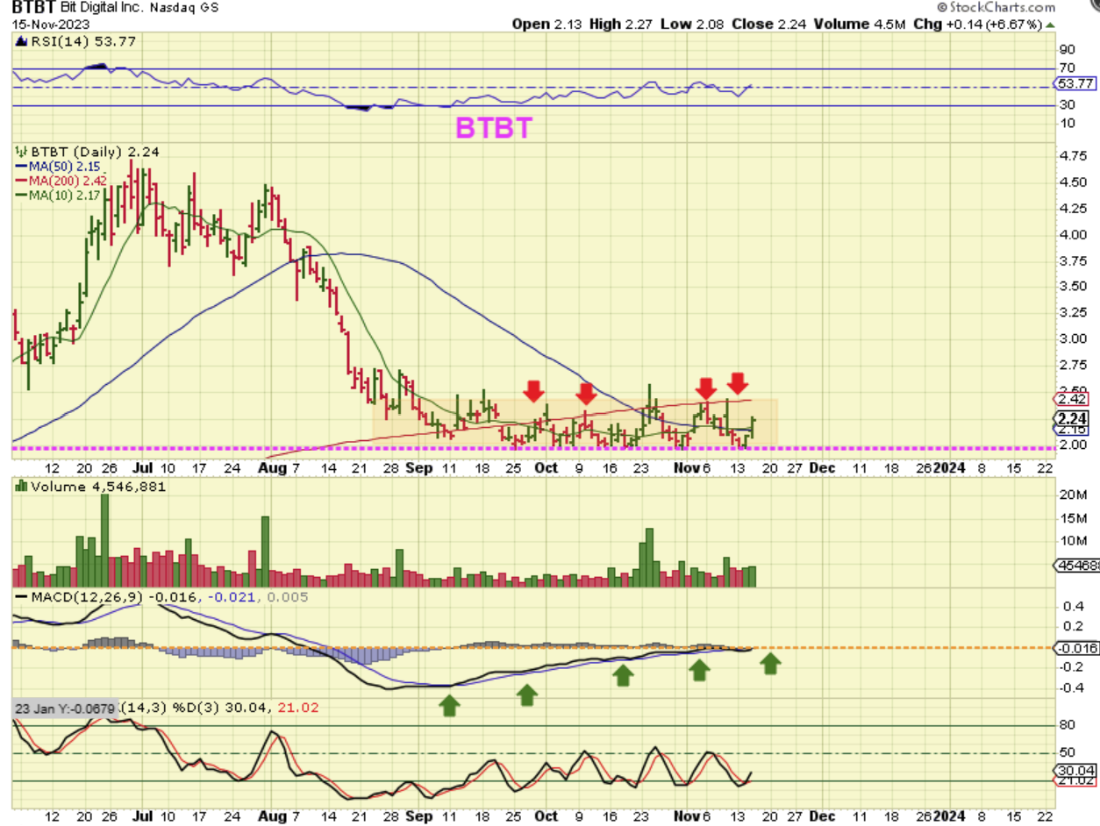
Task: Click the 'Nasdaq GS' exchange label
Action: click(186, 7)
